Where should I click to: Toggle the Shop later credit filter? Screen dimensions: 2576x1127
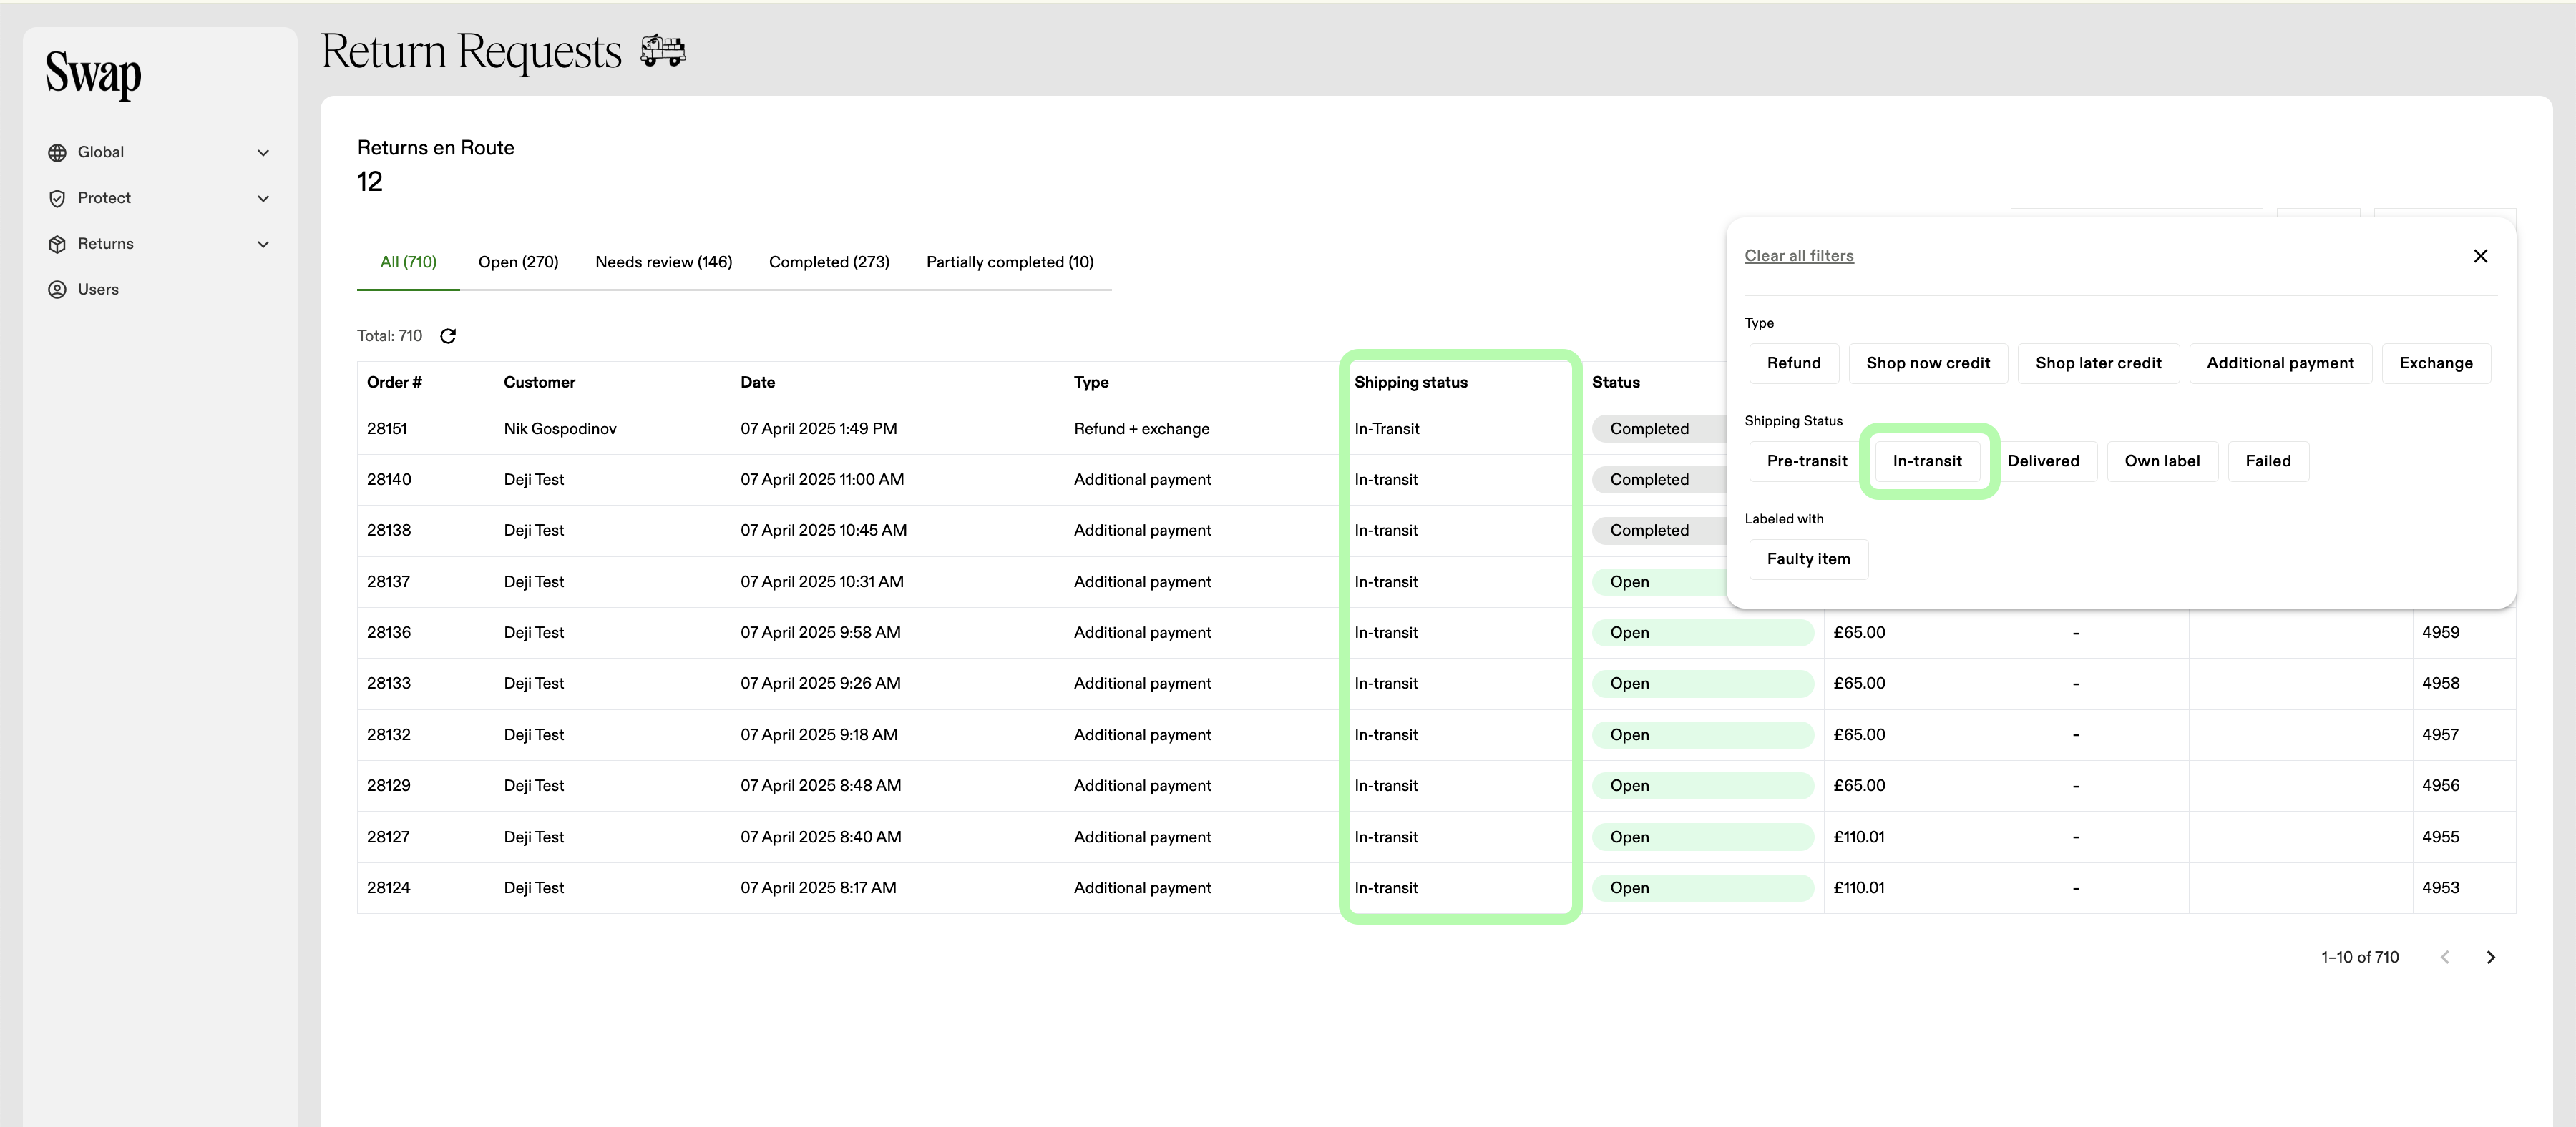[x=2097, y=363]
